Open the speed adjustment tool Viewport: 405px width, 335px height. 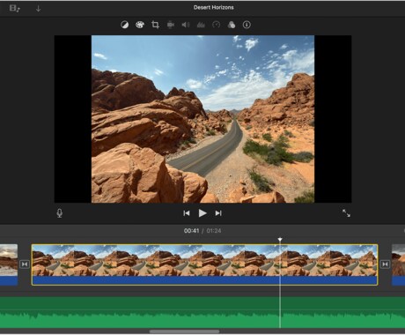(x=216, y=25)
